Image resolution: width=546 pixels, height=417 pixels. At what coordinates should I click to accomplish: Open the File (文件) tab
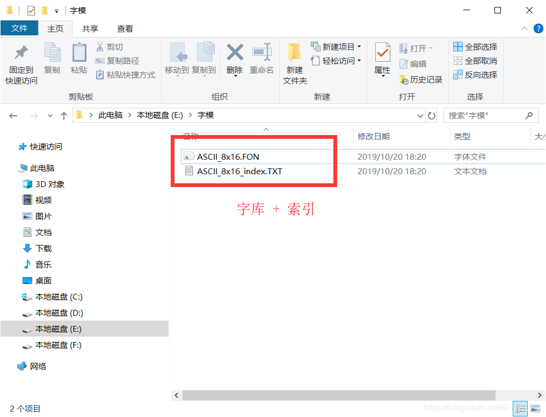click(x=19, y=28)
